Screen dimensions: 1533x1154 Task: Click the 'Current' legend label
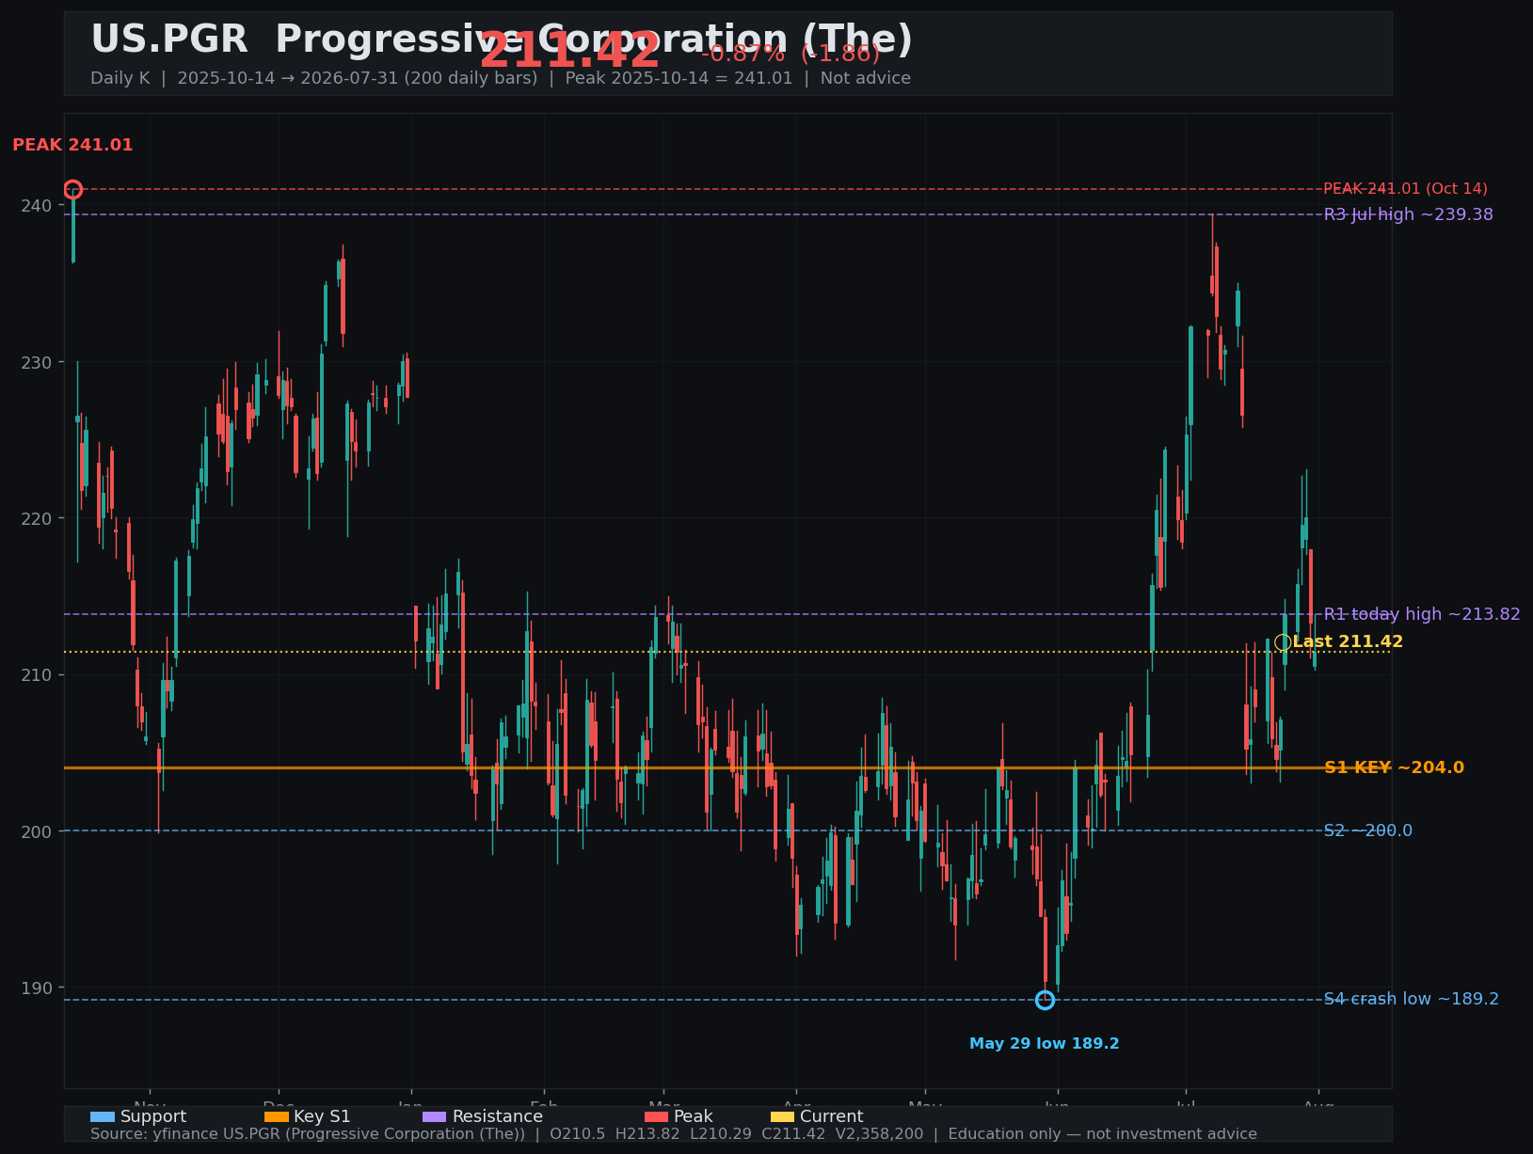(x=832, y=1117)
